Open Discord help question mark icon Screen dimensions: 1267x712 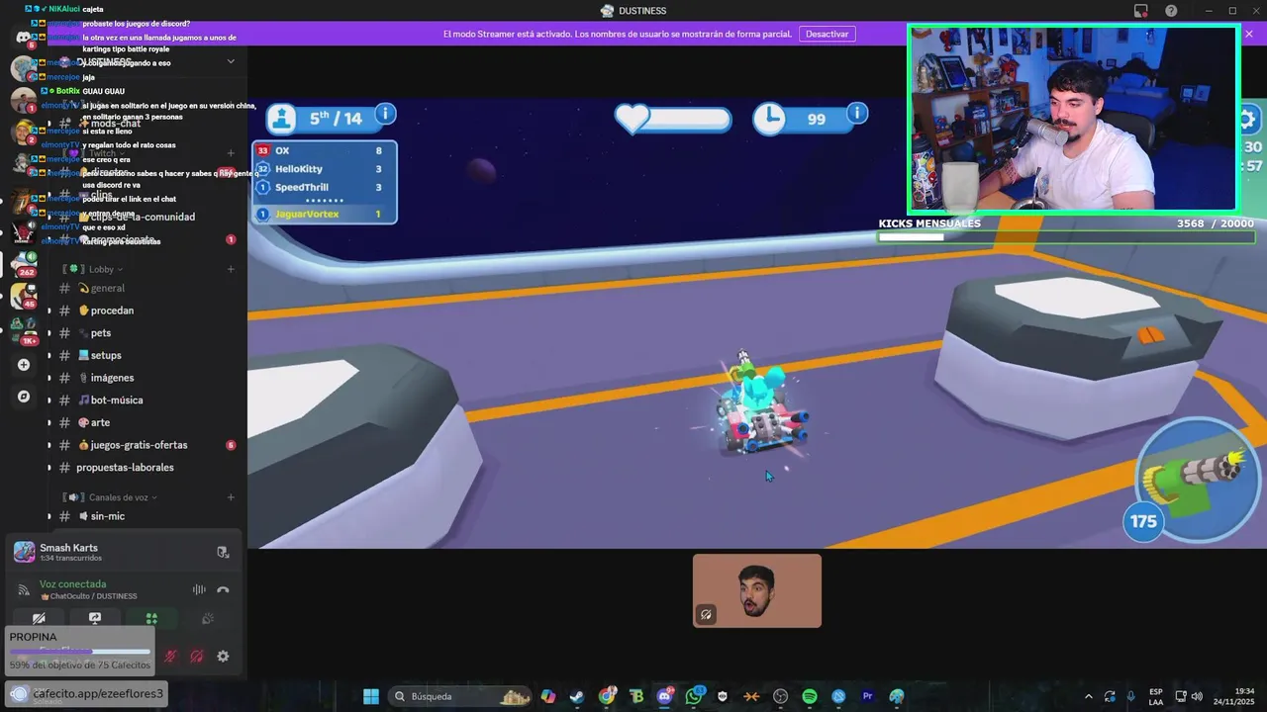coord(1171,11)
